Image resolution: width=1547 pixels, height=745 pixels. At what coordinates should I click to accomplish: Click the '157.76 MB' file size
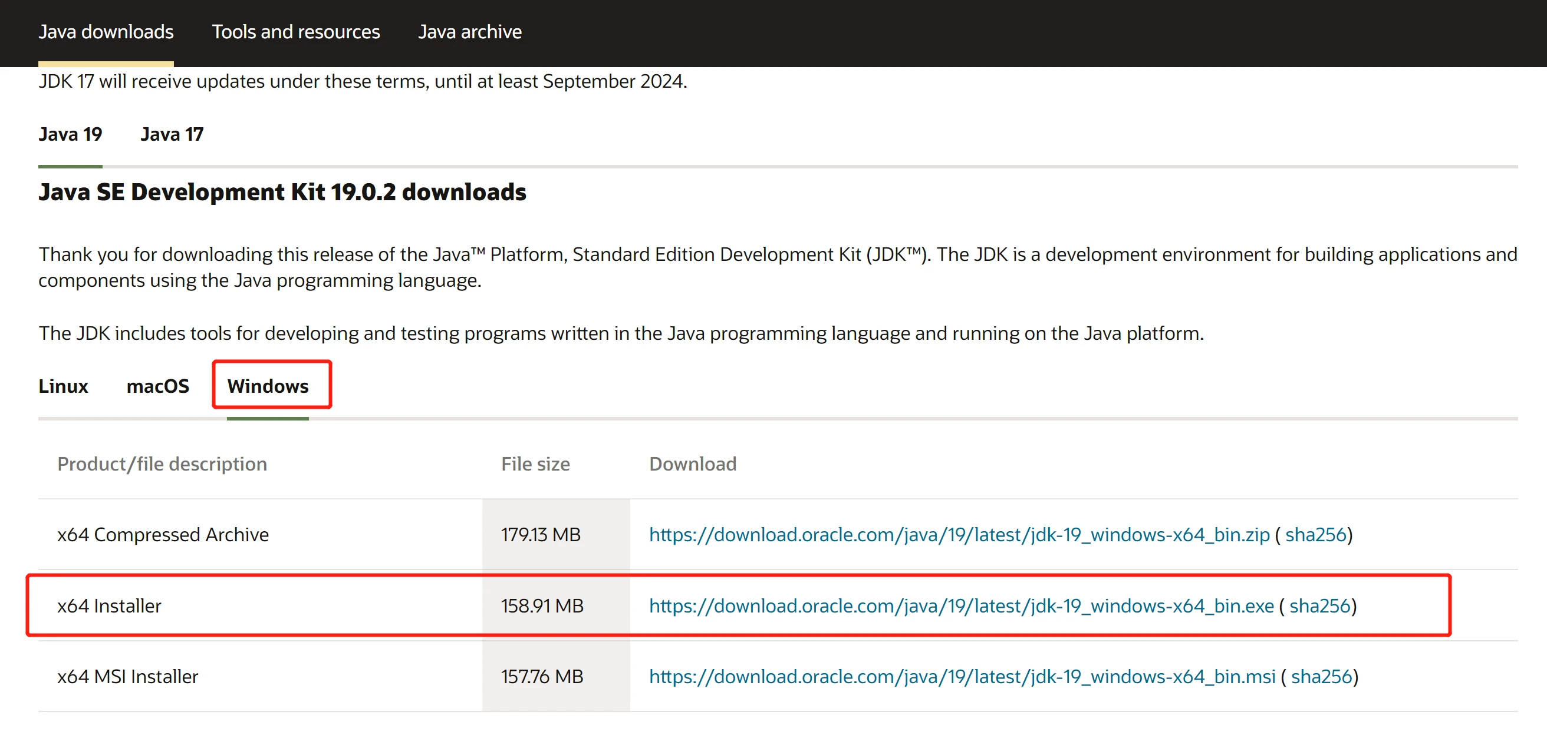pyautogui.click(x=542, y=677)
